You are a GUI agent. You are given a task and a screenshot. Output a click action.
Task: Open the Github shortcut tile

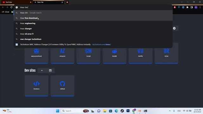(x=62, y=86)
